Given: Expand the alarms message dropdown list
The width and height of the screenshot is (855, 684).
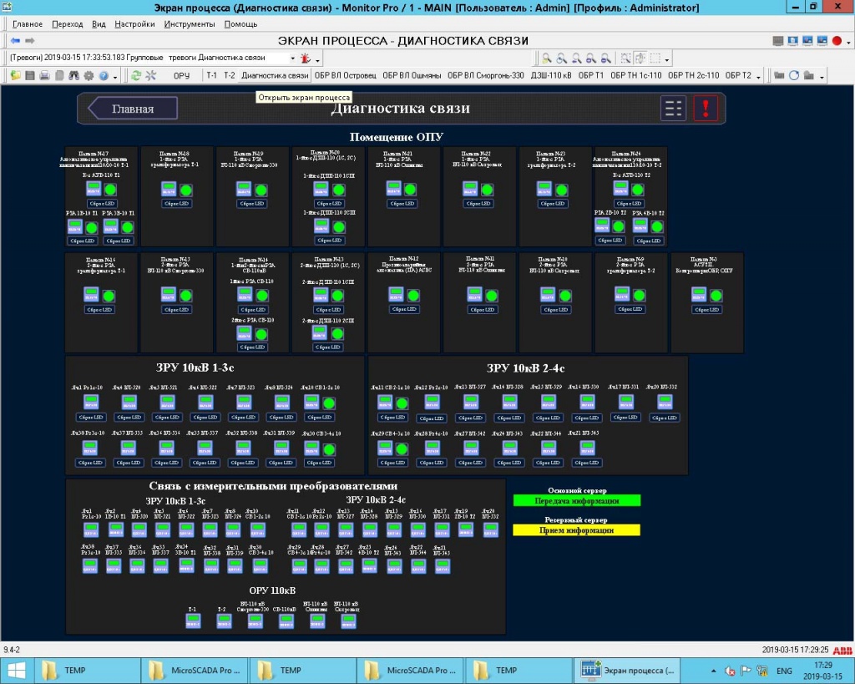Looking at the screenshot, I should pyautogui.click(x=292, y=58).
